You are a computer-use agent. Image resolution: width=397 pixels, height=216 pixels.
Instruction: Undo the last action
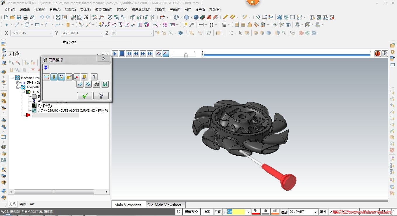[42, 17]
